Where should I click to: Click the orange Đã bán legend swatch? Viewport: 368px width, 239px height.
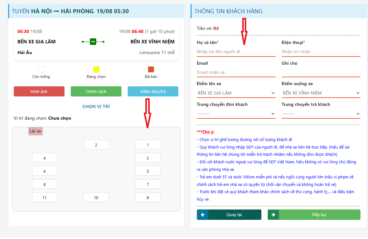point(151,69)
